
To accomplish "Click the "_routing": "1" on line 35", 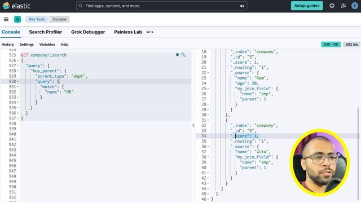I will click(249, 142).
